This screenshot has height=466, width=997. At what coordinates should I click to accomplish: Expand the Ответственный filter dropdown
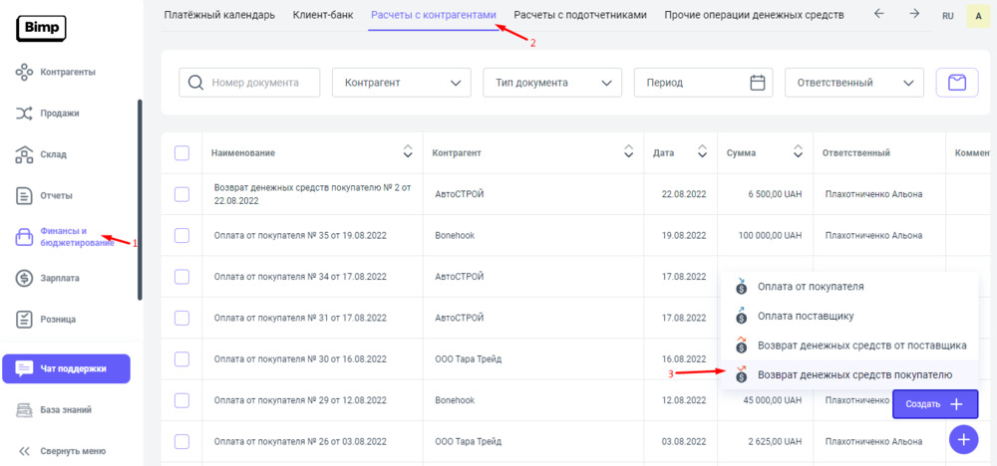[x=853, y=83]
